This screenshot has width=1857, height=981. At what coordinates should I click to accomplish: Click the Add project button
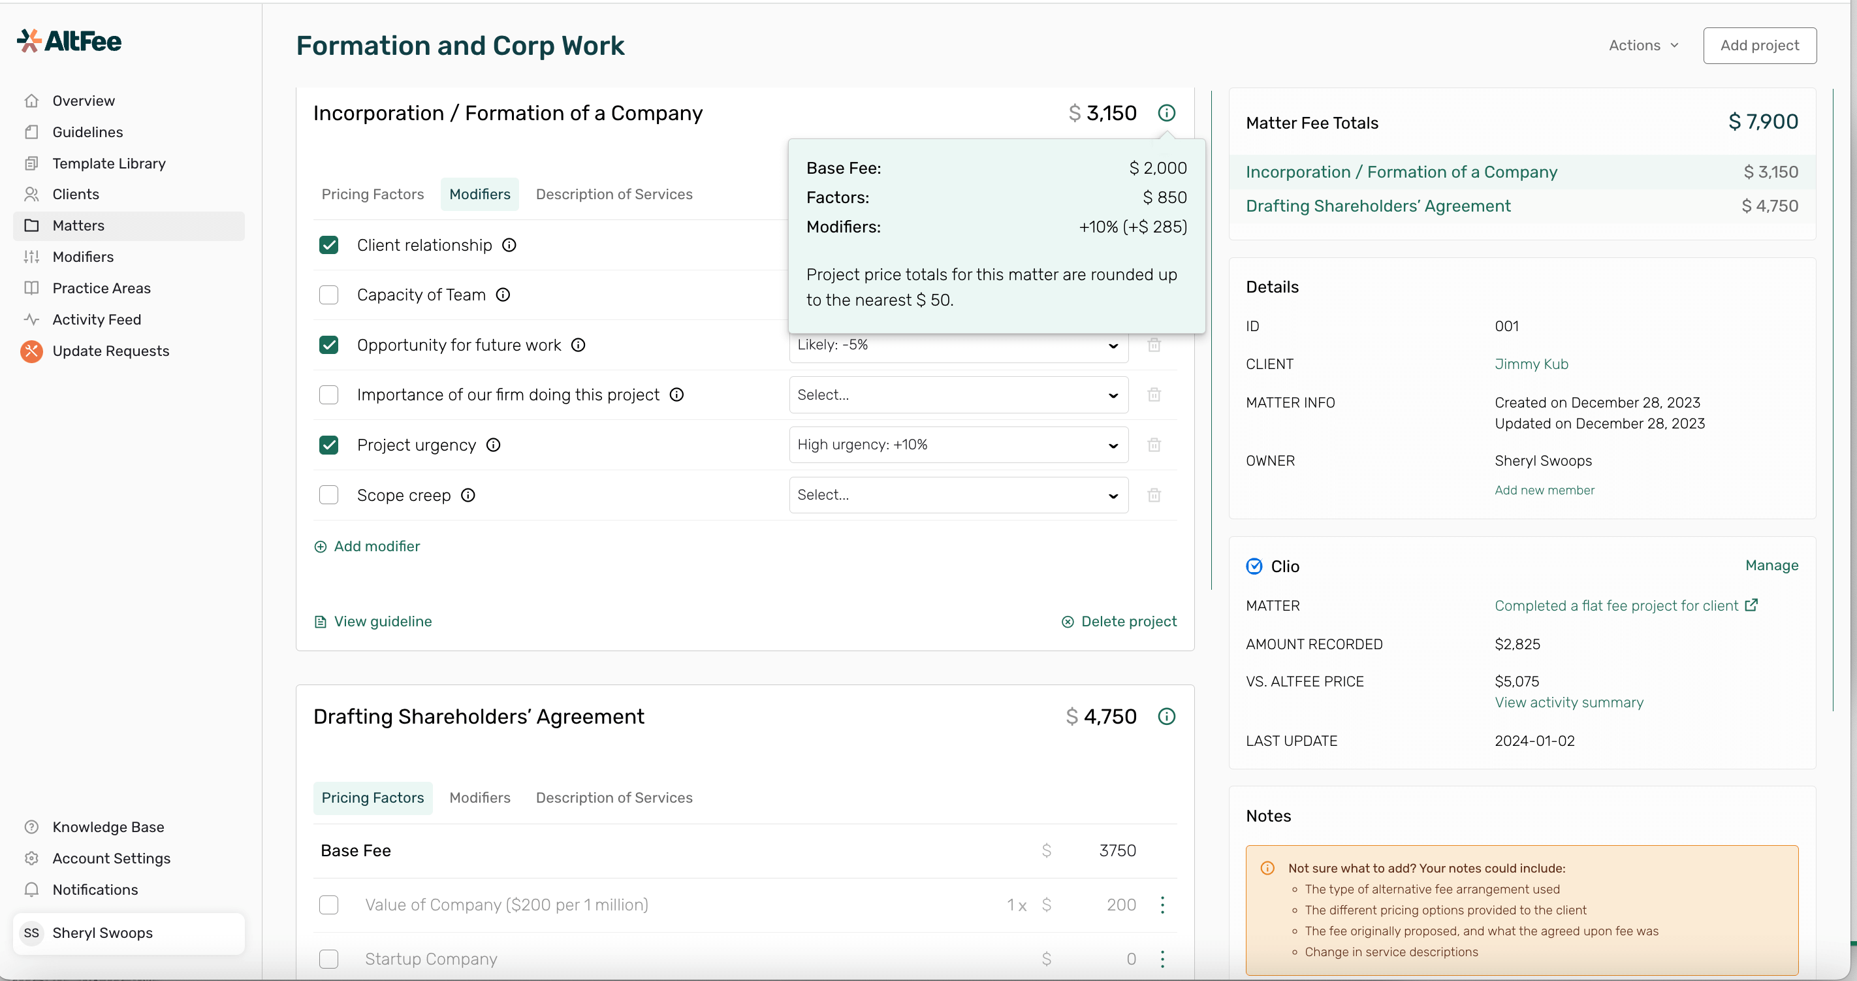coord(1760,46)
